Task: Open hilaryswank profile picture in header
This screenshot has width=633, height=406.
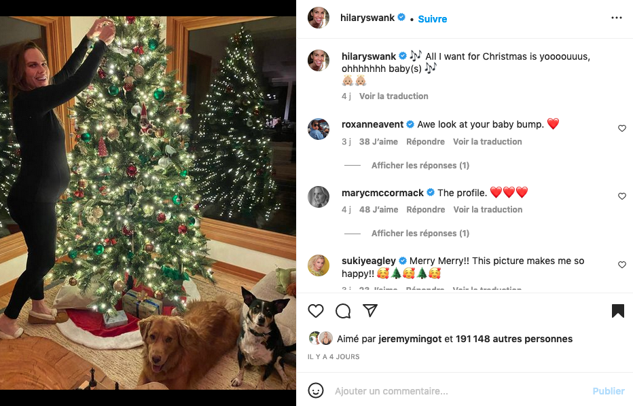Action: coord(319,18)
